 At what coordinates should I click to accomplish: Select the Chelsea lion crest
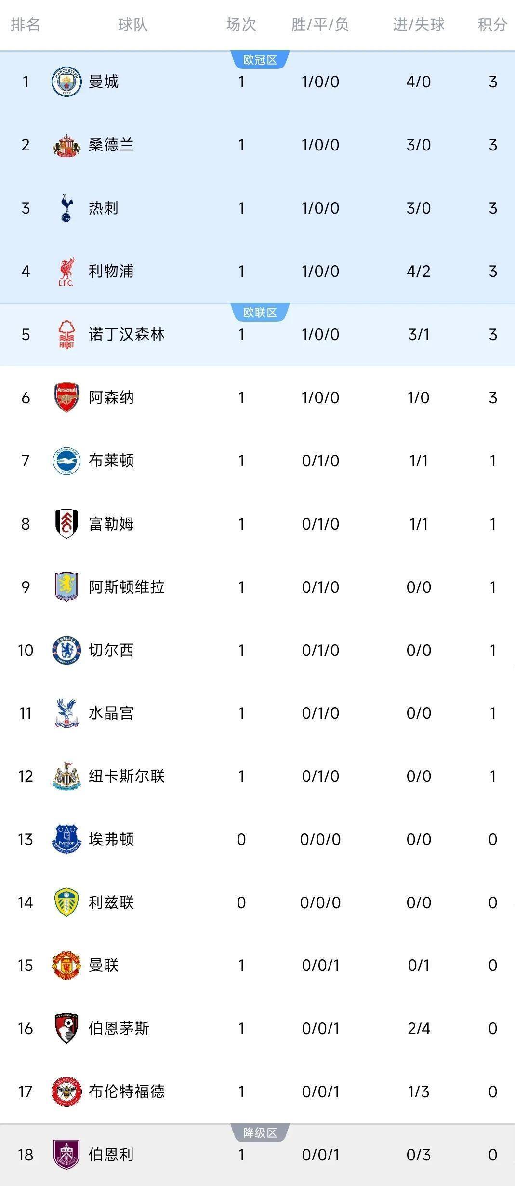66,650
